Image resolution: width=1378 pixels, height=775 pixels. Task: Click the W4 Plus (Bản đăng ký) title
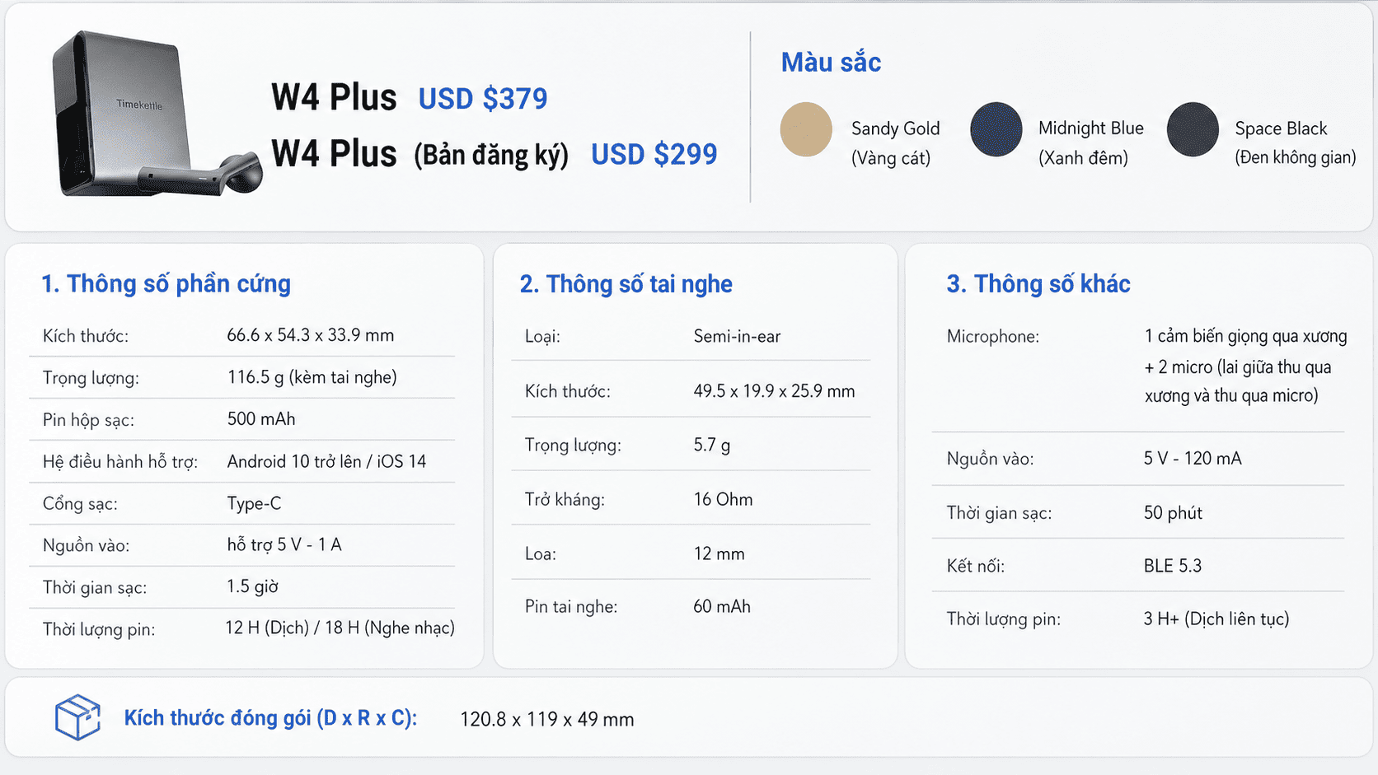pos(419,154)
